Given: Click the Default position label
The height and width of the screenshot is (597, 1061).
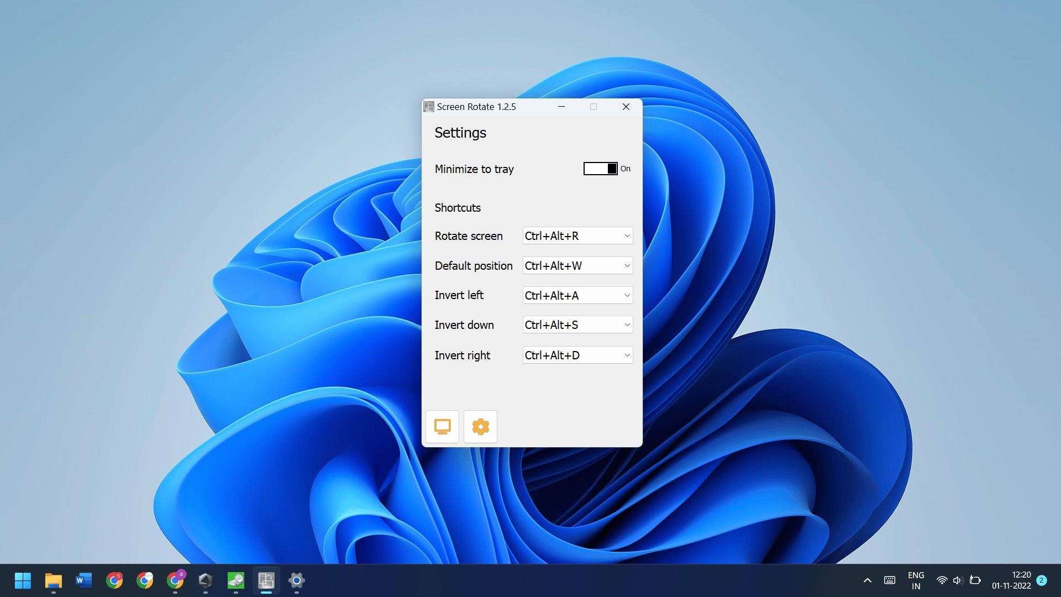Looking at the screenshot, I should [474, 266].
